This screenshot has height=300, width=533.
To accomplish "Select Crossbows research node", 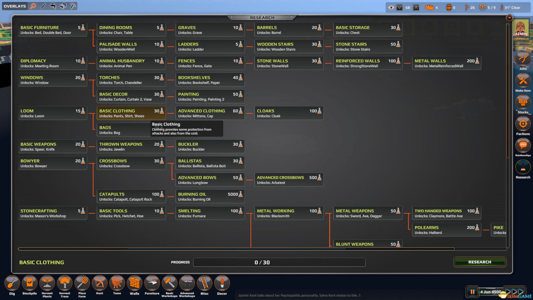I will tap(131, 163).
